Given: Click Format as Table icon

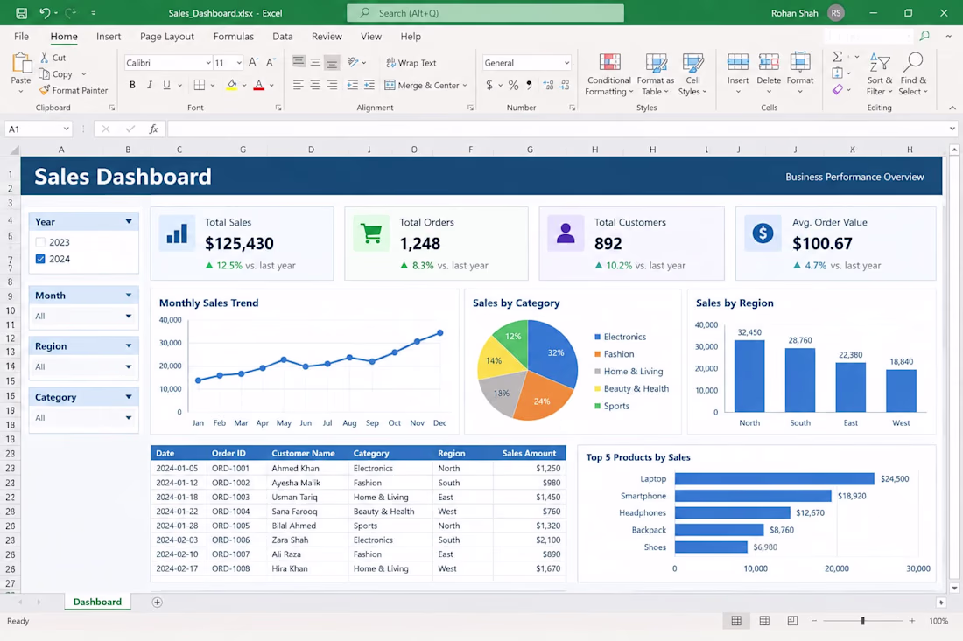Looking at the screenshot, I should [x=656, y=63].
